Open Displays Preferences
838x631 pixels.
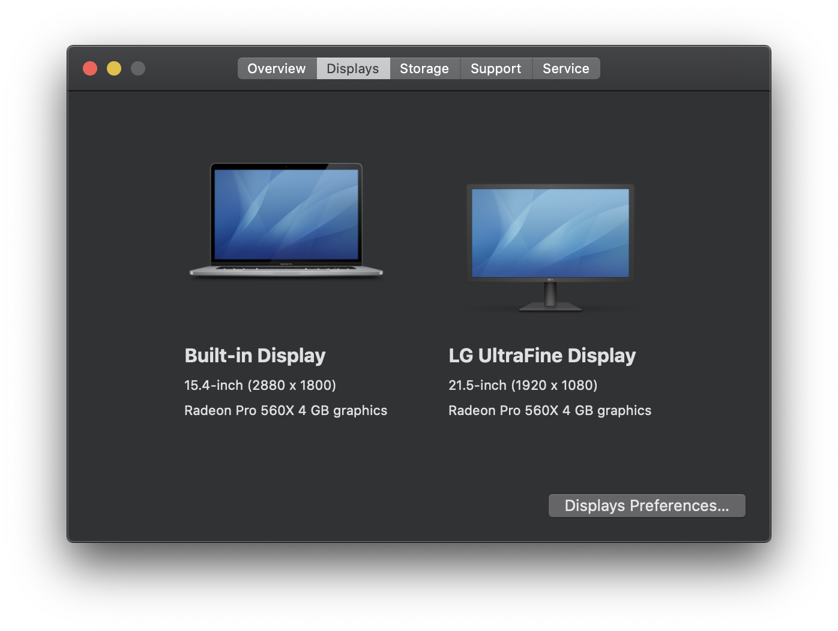(x=647, y=505)
